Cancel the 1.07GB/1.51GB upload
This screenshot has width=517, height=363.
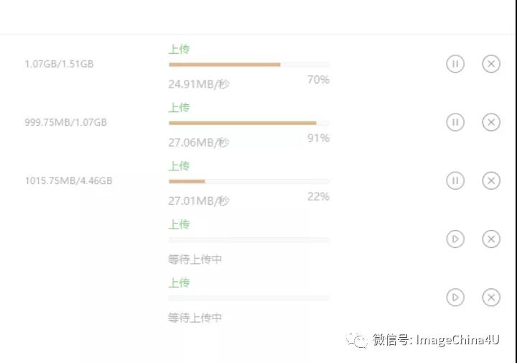(x=491, y=64)
